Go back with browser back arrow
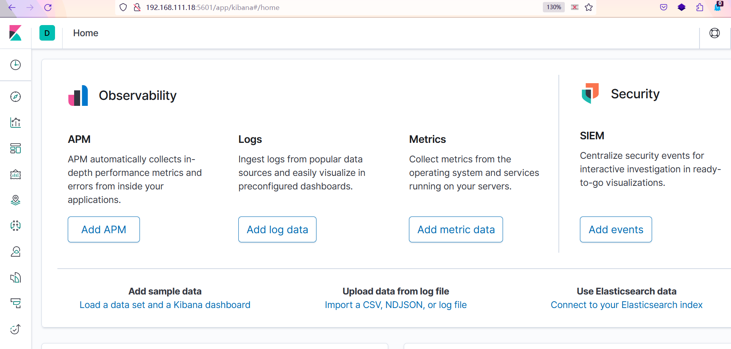Screen dimensions: 731x349 point(12,7)
